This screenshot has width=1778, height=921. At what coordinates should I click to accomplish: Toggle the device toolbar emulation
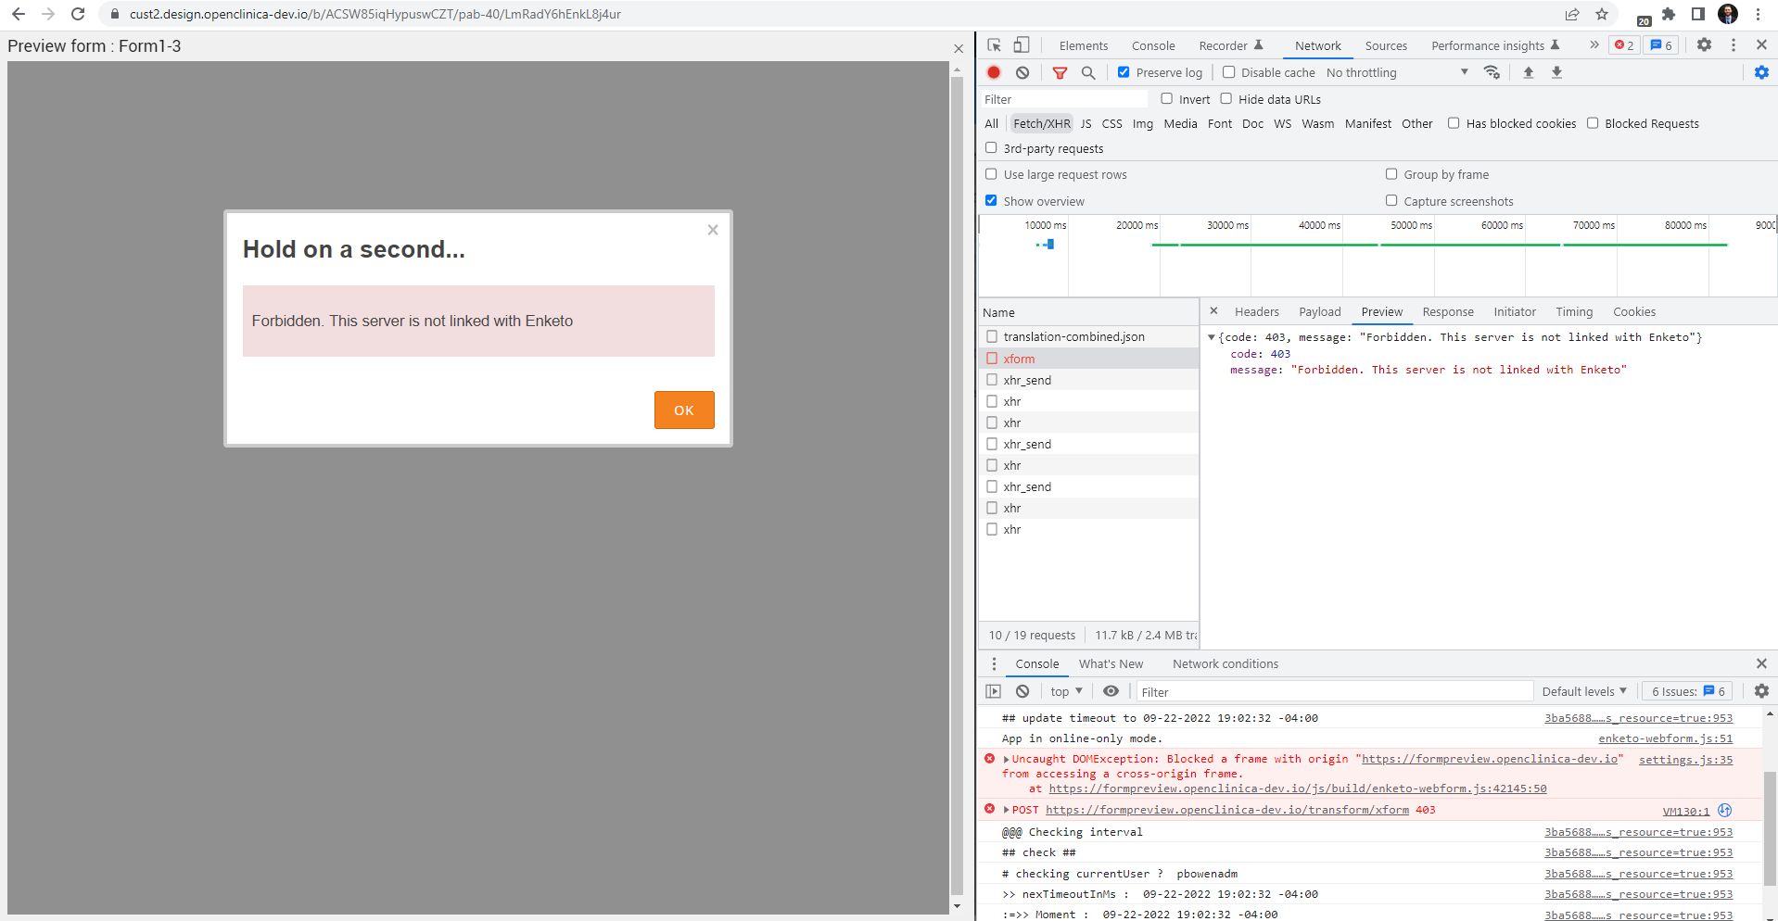[1022, 44]
